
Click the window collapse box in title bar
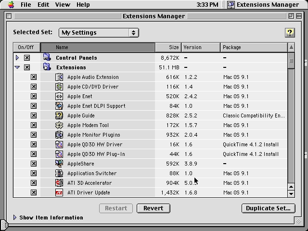click(x=299, y=16)
